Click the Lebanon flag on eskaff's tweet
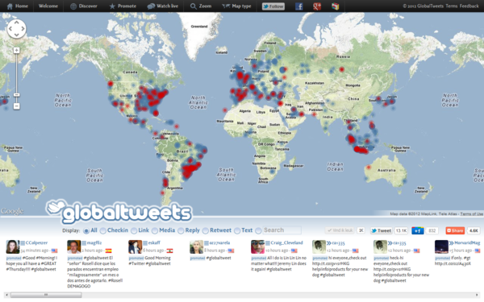The image size is (484, 302). [x=169, y=250]
